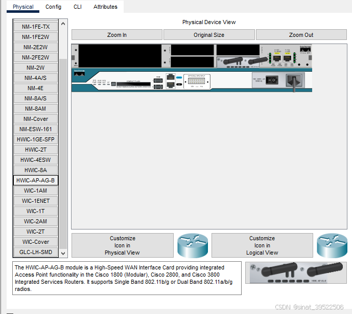The width and height of the screenshot is (352, 314).
Task: Select WIC-2AM module
Action: tap(36, 221)
